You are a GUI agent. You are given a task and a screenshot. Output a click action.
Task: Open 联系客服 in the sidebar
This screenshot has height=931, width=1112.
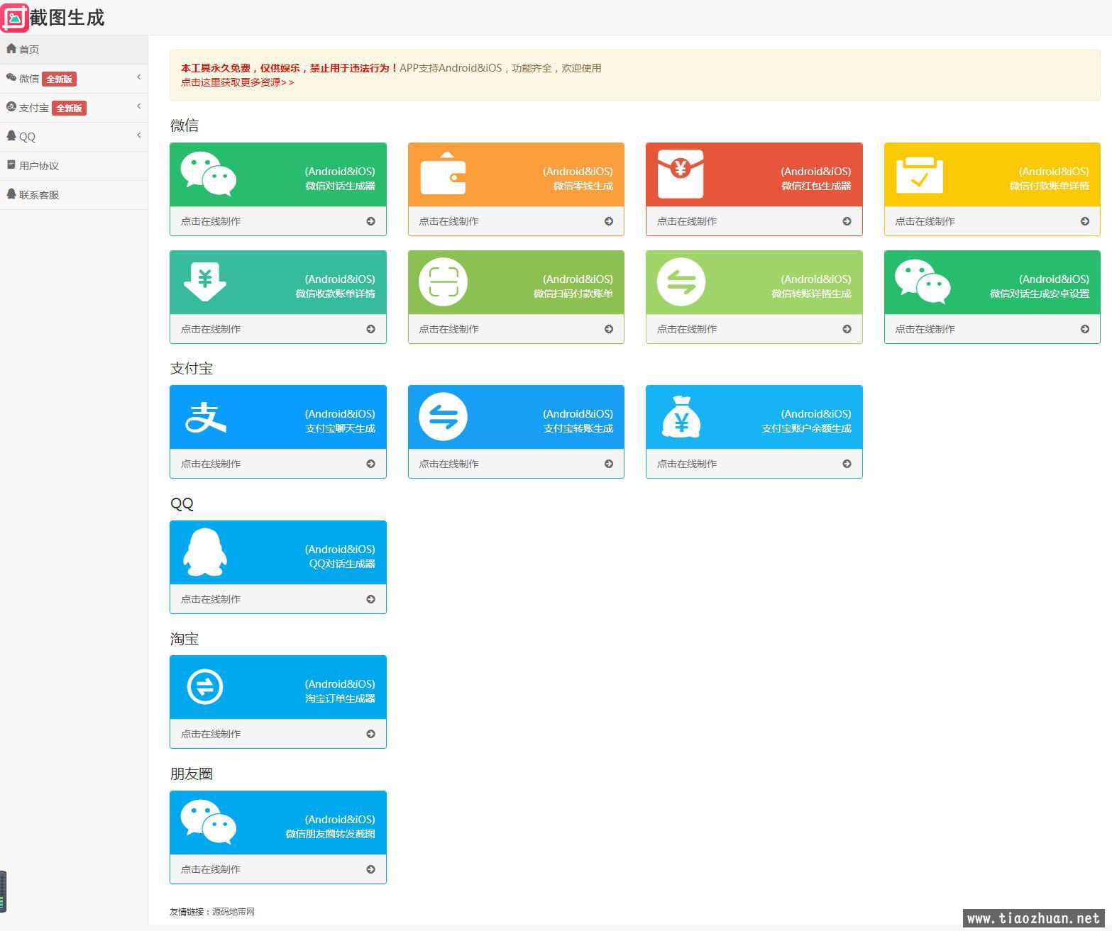[x=74, y=195]
